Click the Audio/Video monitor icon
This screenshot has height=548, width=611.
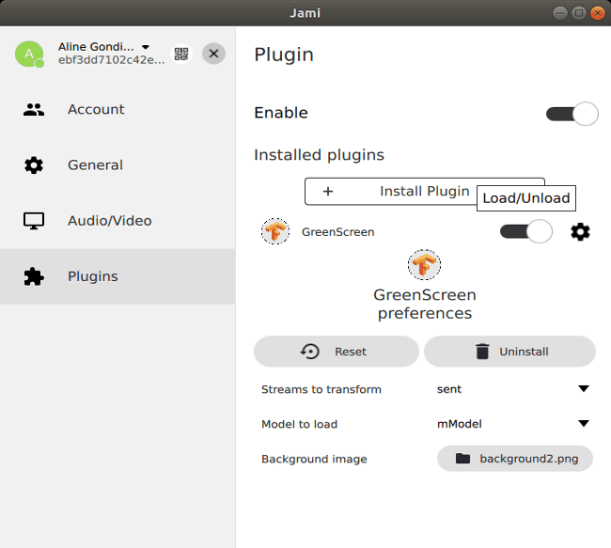(x=34, y=221)
